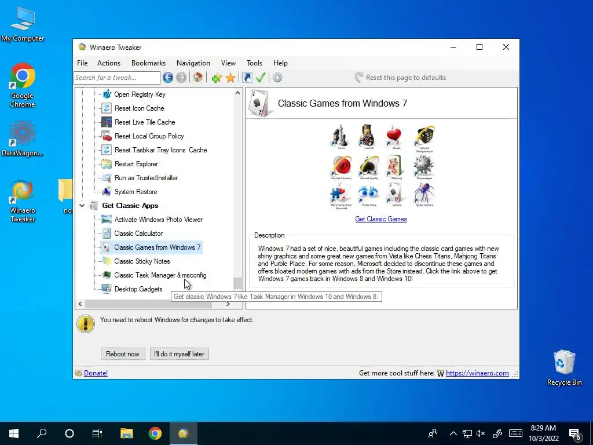Click the Open Registry Key icon

pyautogui.click(x=107, y=94)
